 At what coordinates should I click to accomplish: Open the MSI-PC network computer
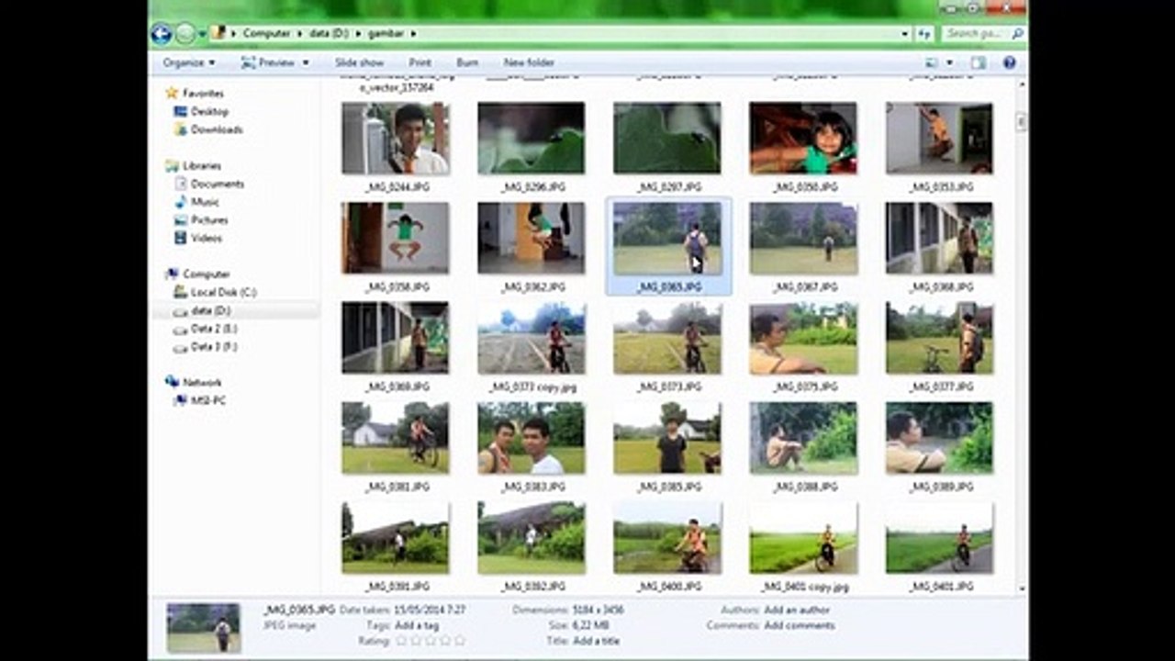(x=200, y=401)
